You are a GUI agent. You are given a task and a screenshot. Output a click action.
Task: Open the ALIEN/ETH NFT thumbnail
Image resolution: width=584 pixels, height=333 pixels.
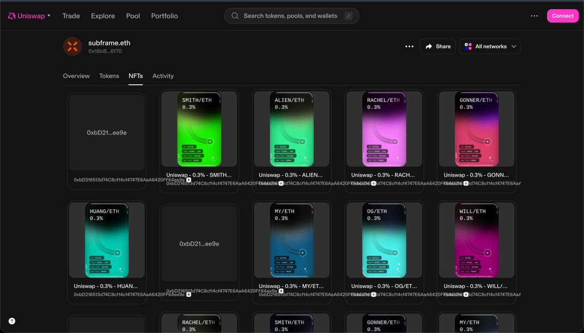pyautogui.click(x=292, y=129)
